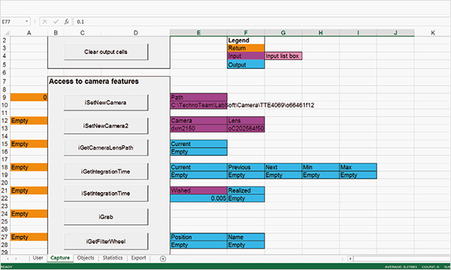Select the pink Input list box cell
Screen dimensions: 451x270
click(x=283, y=56)
